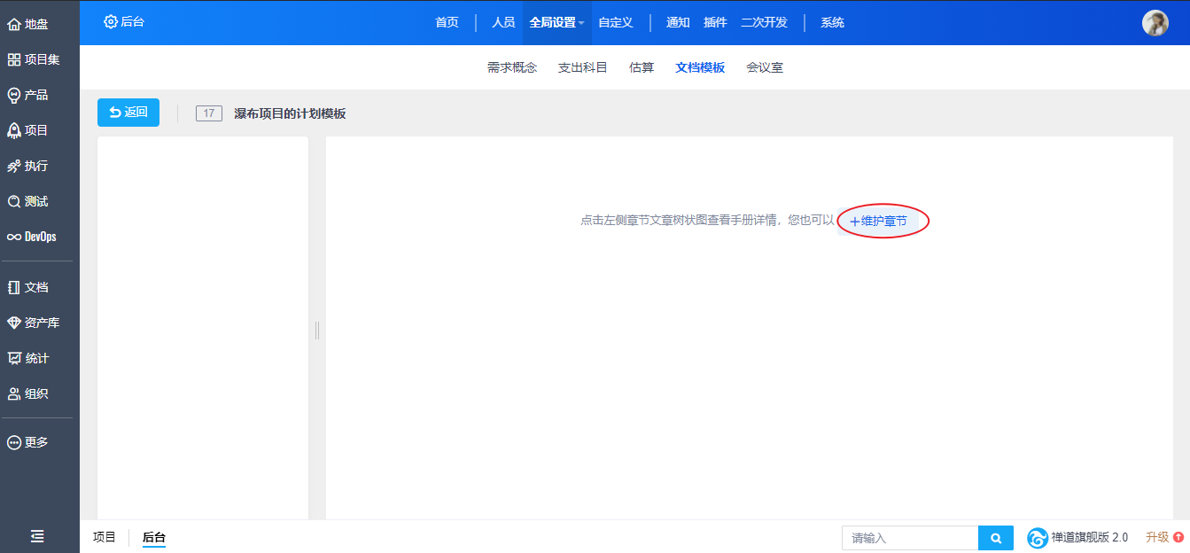Click the 瀑布项目的计划模板 title

coord(290,113)
